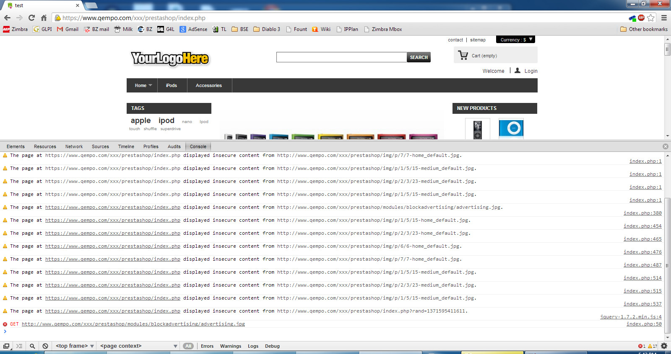
Task: Filter console by Warnings
Action: tap(231, 346)
